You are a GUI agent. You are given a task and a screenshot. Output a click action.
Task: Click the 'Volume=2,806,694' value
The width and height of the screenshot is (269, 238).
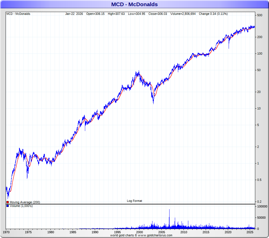[x=183, y=14]
